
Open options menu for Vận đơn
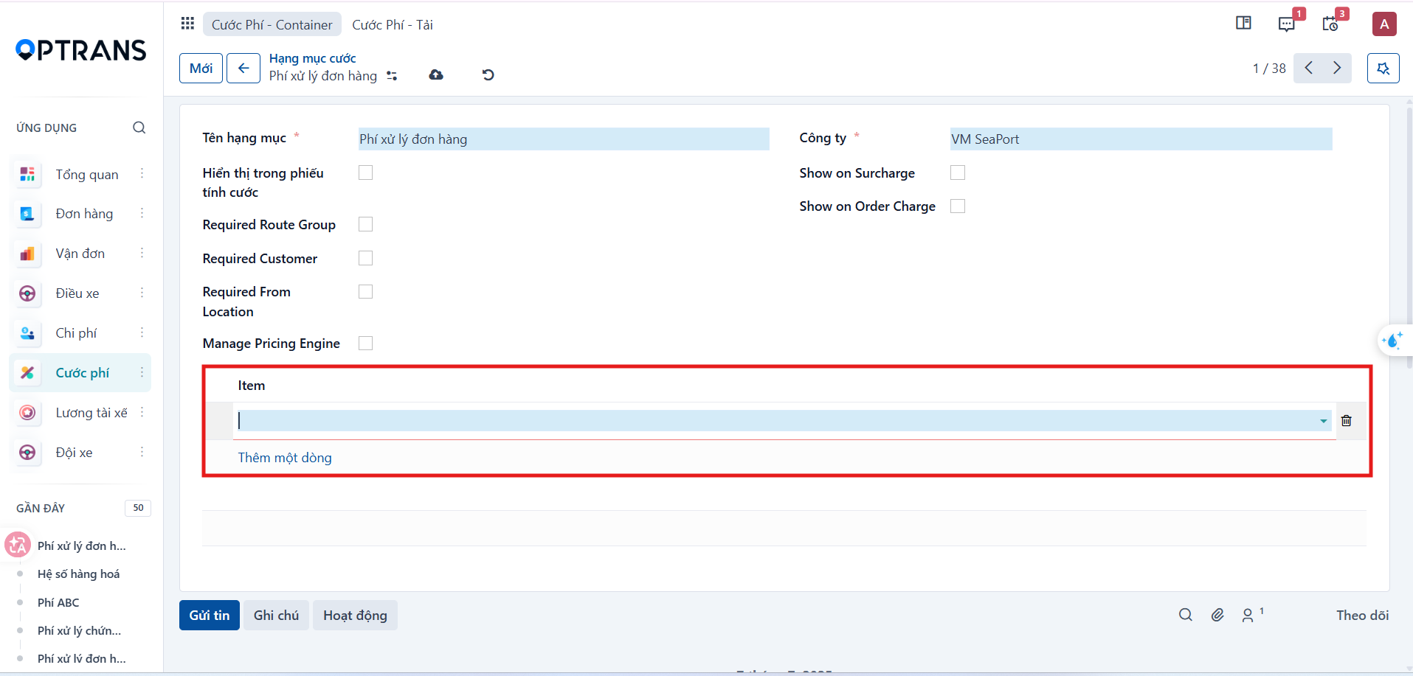click(142, 253)
